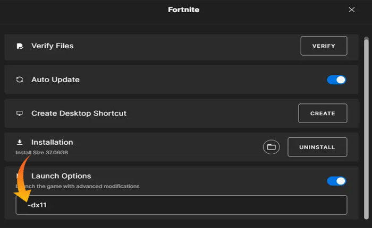Image resolution: width=372 pixels, height=228 pixels.
Task: Close the Fortnite settings dialog
Action: coord(351,10)
